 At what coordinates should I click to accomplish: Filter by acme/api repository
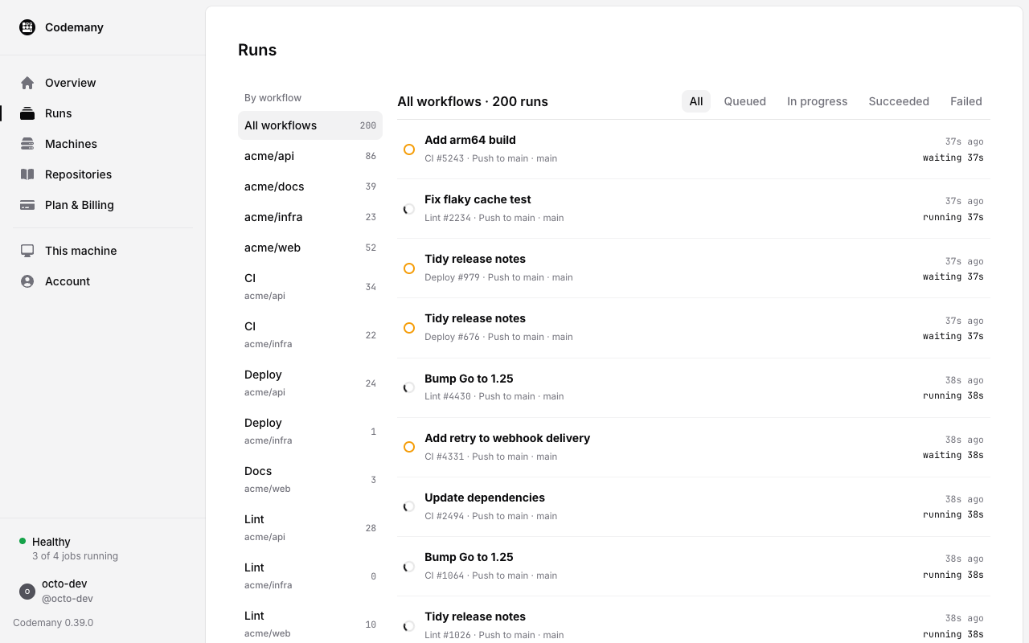point(310,156)
